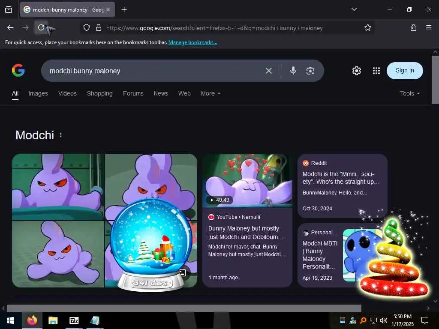The width and height of the screenshot is (439, 329).
Task: Start a search by voice
Action: pos(293,71)
